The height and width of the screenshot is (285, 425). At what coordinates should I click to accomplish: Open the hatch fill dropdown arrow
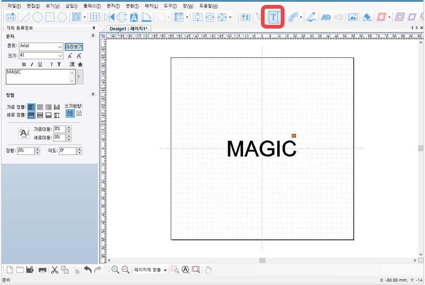389,17
